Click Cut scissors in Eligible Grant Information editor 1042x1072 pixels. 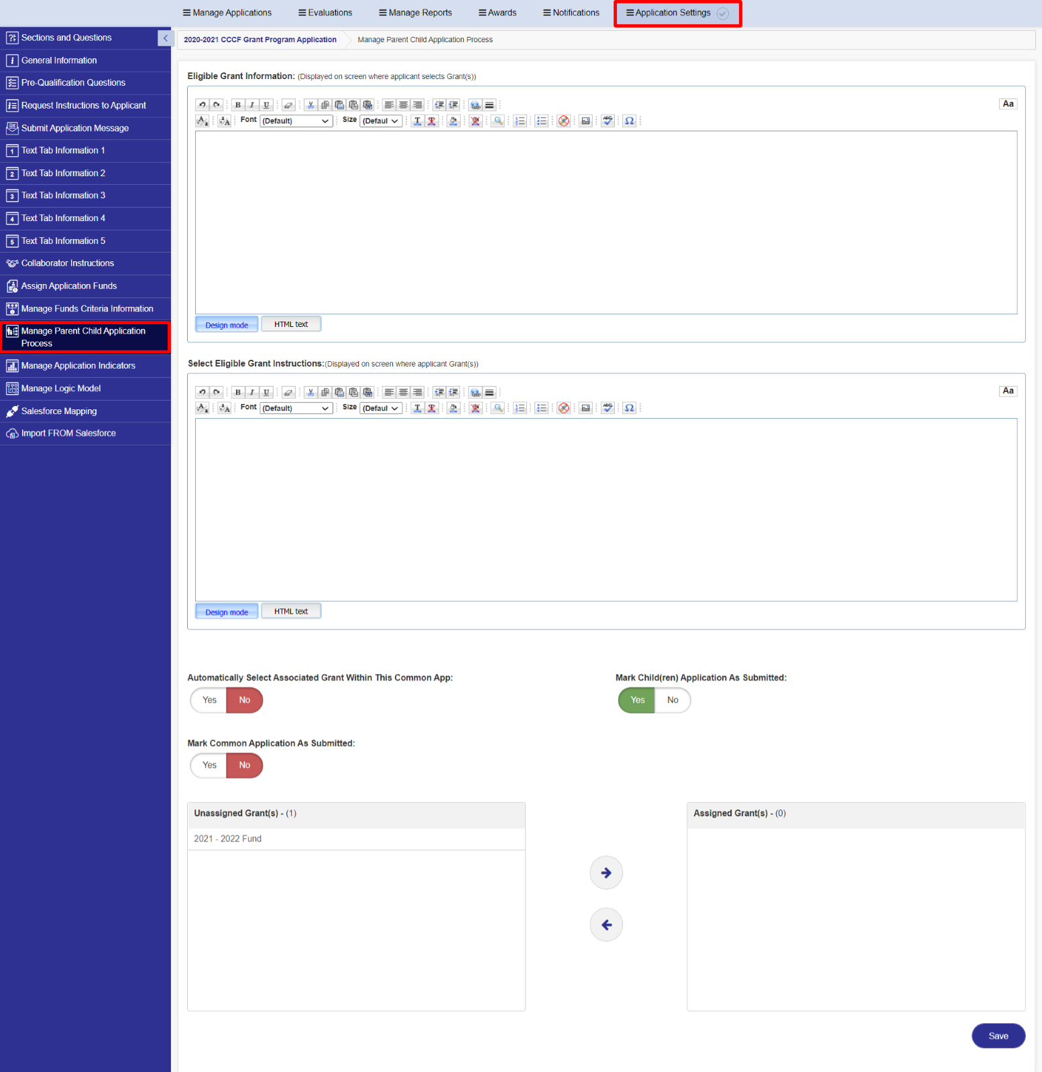(310, 105)
